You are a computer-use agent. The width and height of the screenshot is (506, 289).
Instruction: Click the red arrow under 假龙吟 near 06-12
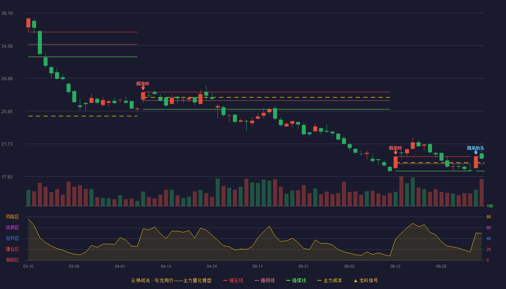pos(395,152)
